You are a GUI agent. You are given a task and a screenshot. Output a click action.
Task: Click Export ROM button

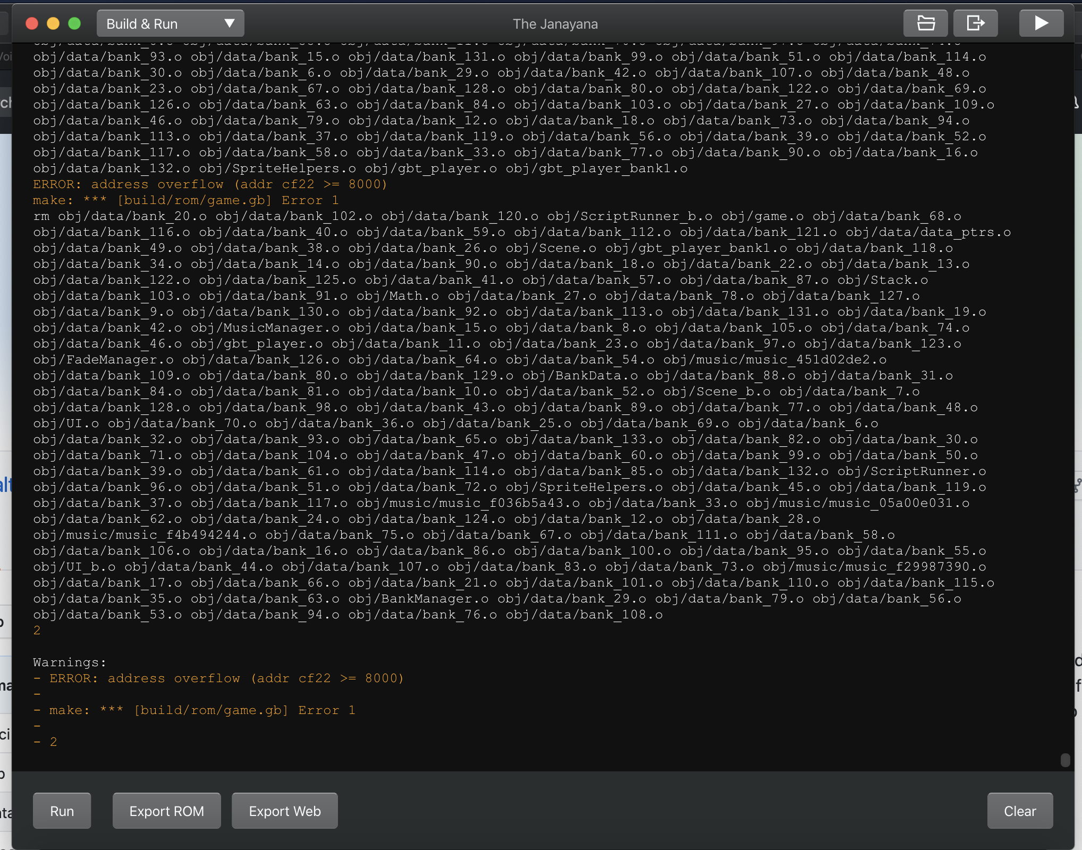[166, 811]
